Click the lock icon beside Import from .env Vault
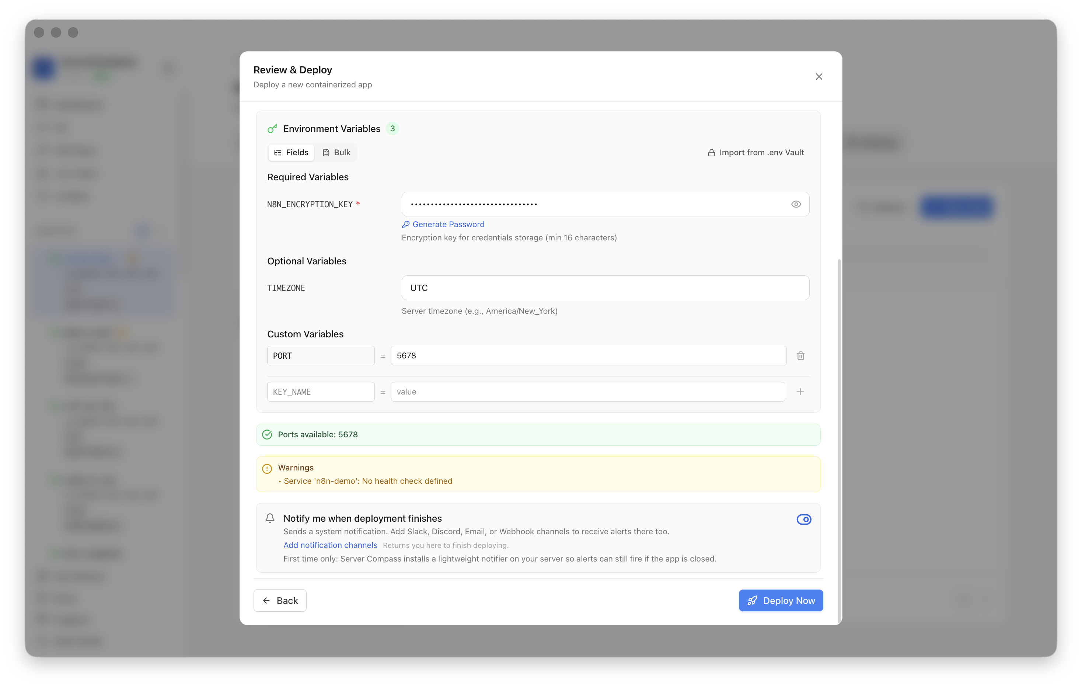The image size is (1082, 688). click(711, 153)
